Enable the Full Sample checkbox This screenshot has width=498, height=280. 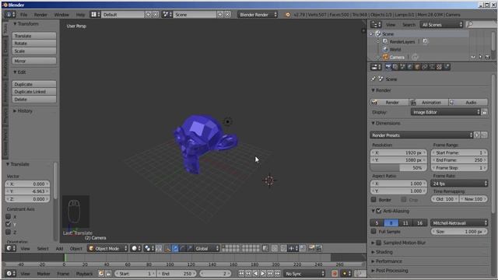pos(373,232)
